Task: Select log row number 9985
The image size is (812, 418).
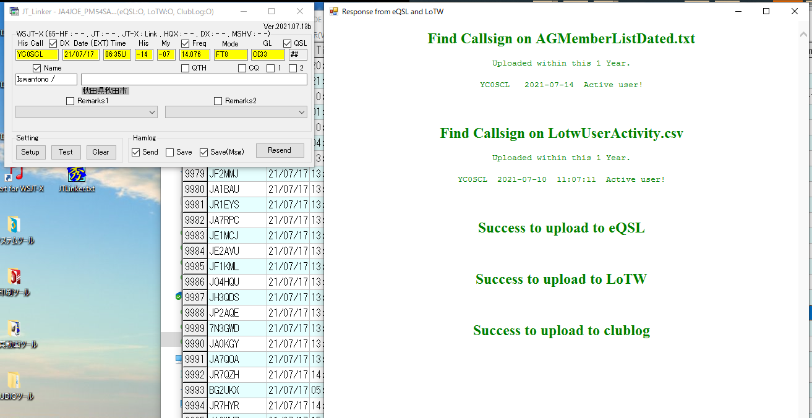Action: pos(195,267)
